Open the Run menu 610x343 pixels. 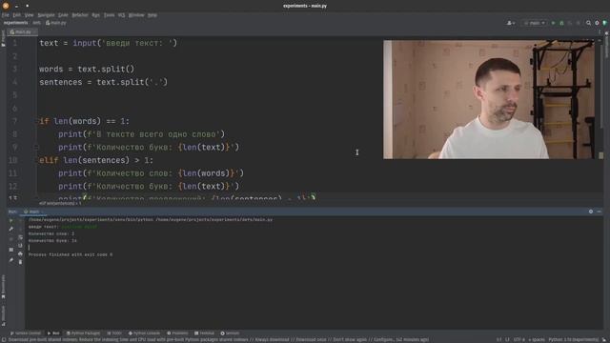[x=95, y=15]
